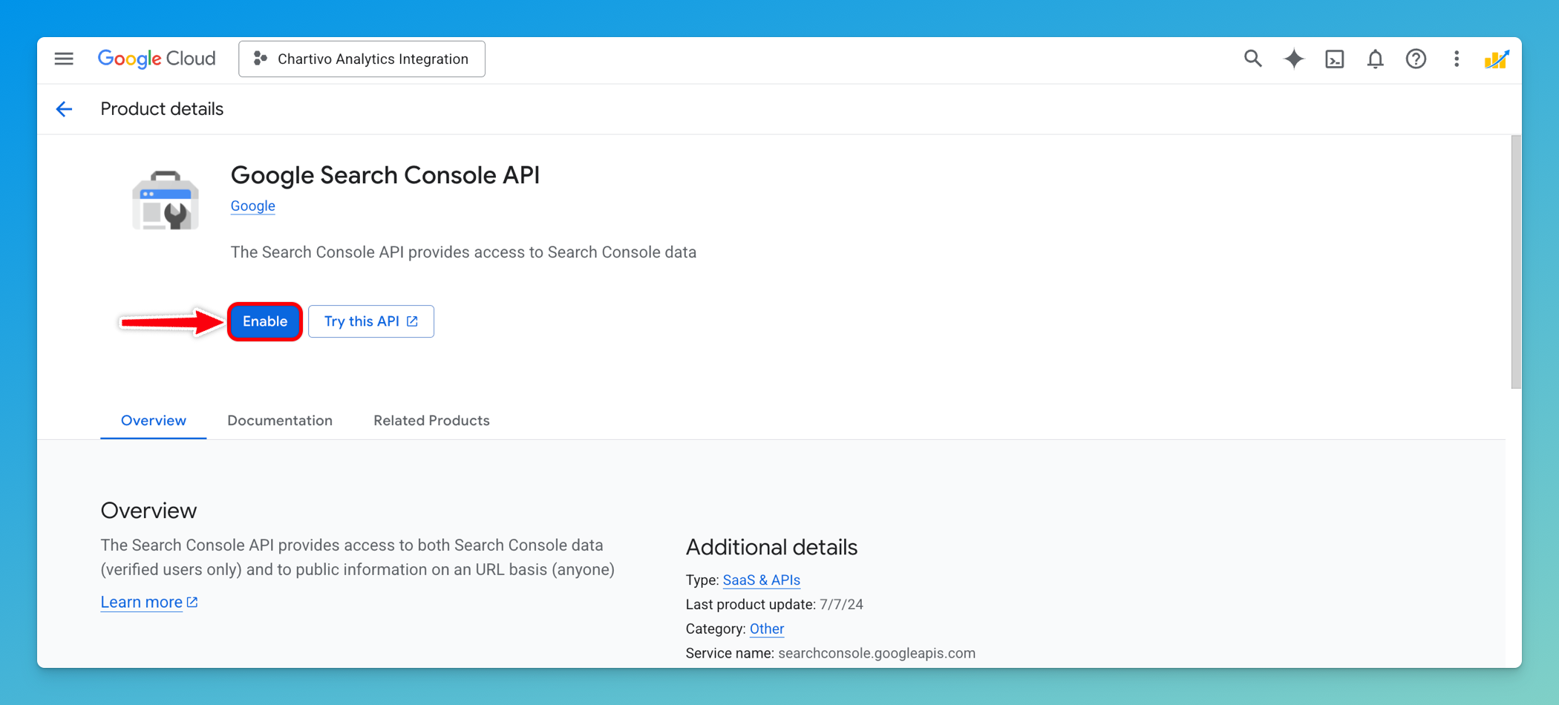This screenshot has width=1559, height=705.
Task: Open Gemini assistant from the toolbar
Action: 1293,59
